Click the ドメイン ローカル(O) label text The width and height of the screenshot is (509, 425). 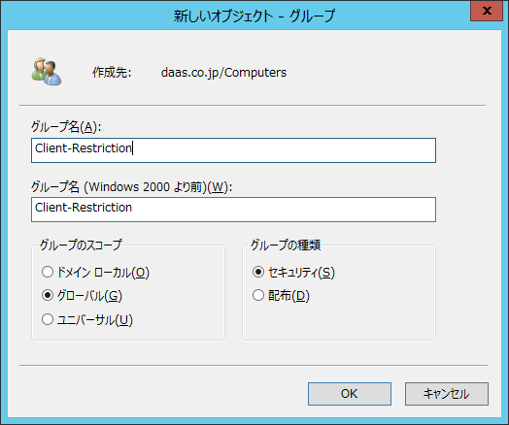click(103, 273)
